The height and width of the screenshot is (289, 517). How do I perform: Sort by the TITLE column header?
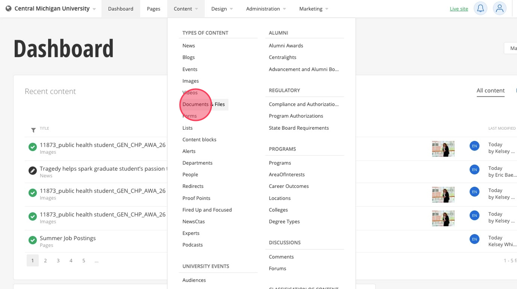(x=44, y=128)
